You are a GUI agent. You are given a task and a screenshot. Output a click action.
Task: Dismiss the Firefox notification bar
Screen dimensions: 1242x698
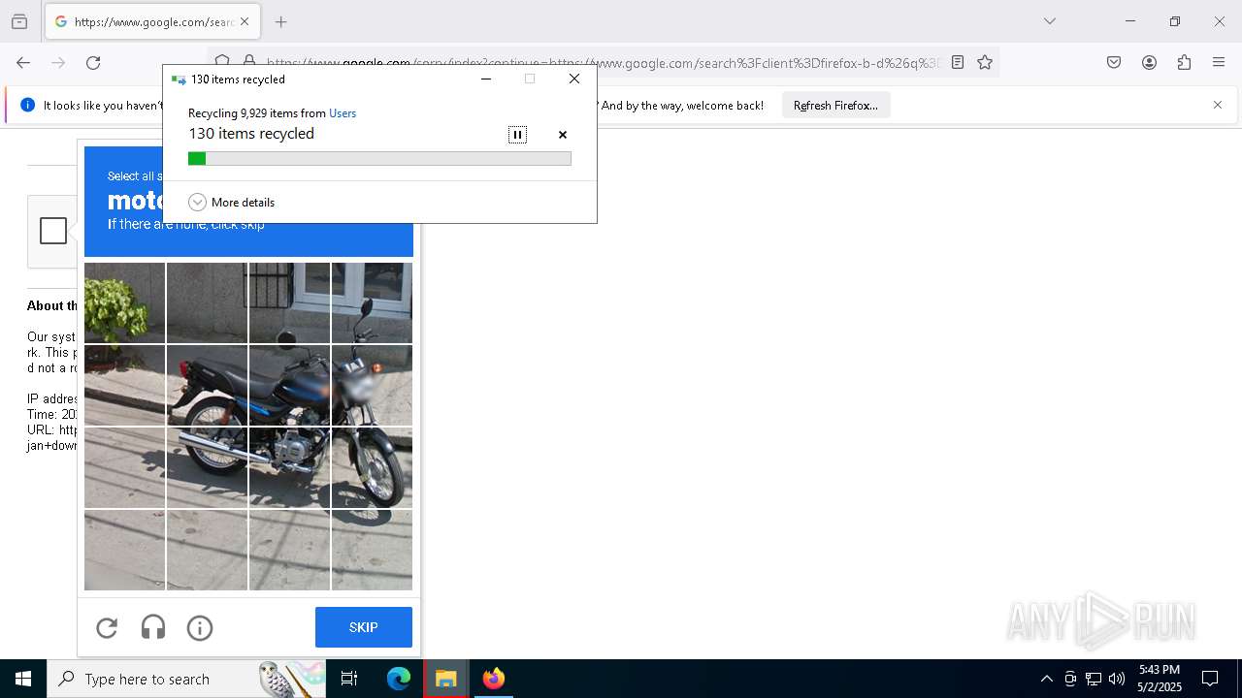(1218, 105)
